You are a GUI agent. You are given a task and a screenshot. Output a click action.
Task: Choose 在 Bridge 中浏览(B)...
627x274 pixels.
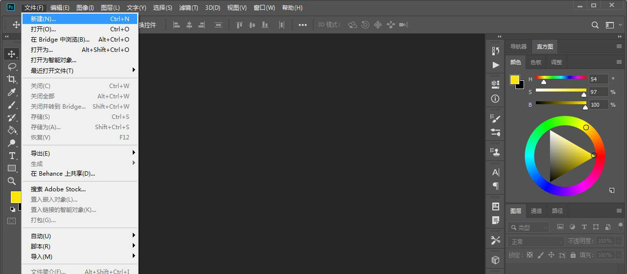(80, 39)
